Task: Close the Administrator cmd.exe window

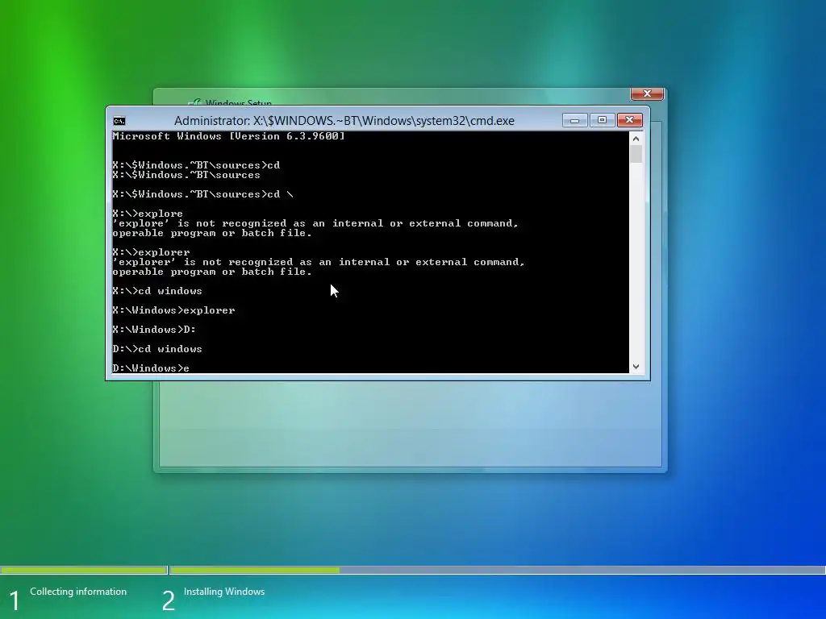Action: [x=629, y=120]
